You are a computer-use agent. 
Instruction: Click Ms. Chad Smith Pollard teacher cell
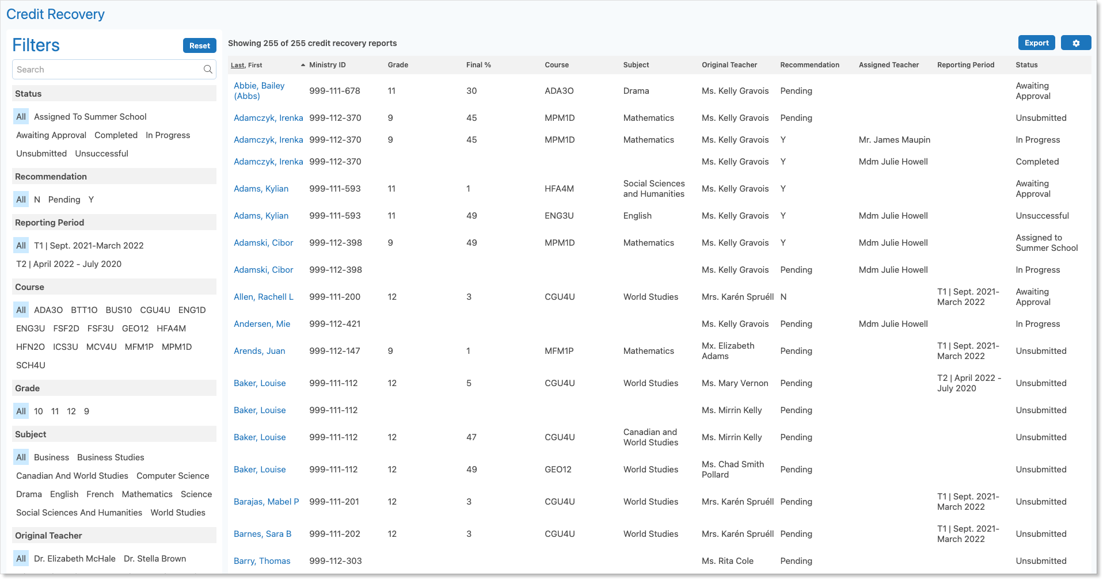[x=733, y=470]
